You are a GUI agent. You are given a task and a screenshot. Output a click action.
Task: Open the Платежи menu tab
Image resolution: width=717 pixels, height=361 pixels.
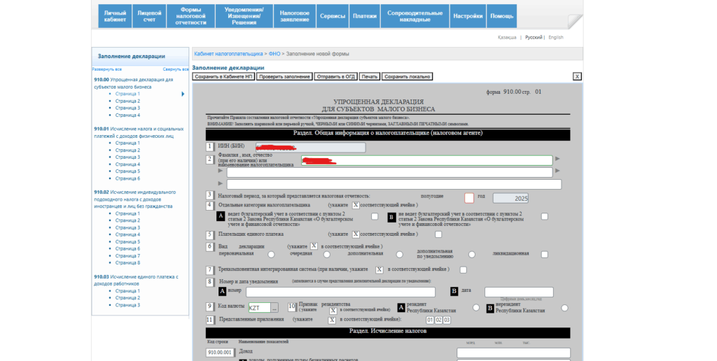[364, 16]
